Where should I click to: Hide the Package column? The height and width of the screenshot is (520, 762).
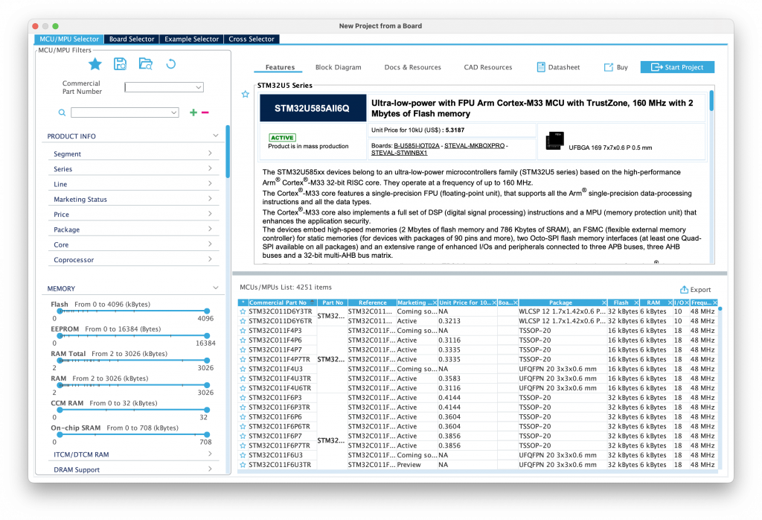tap(604, 302)
